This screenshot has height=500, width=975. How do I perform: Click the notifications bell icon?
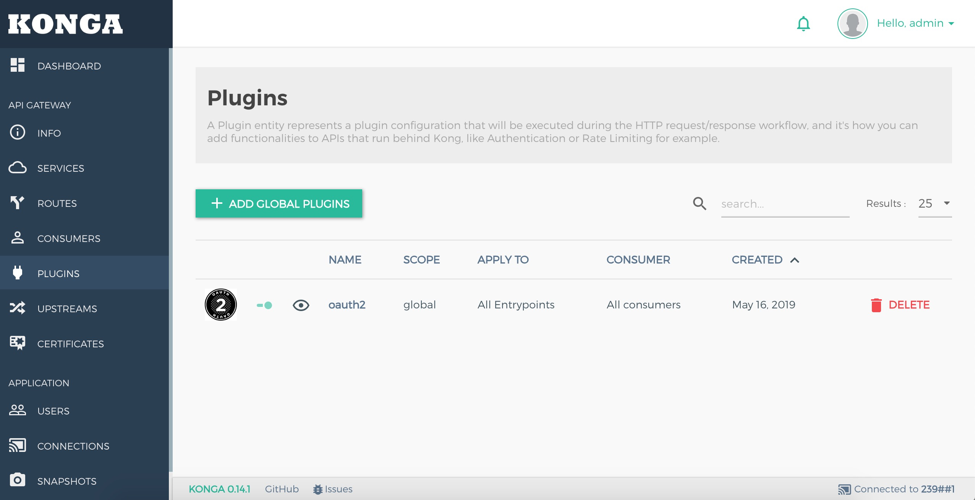(x=803, y=24)
